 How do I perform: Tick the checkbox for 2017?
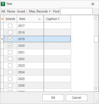pos(10,26)
